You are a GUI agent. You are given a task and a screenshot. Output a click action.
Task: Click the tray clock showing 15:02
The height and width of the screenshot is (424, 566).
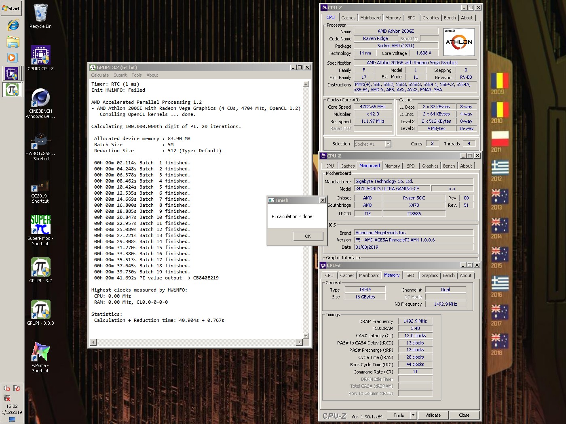click(x=12, y=406)
